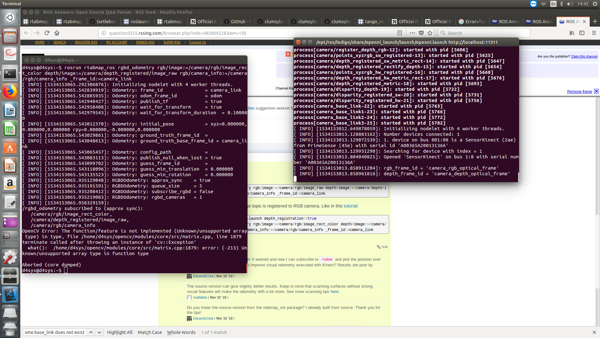Screen dimensions: 600x338
Task: Toggle Whole Words in find bar
Action: coord(181,332)
